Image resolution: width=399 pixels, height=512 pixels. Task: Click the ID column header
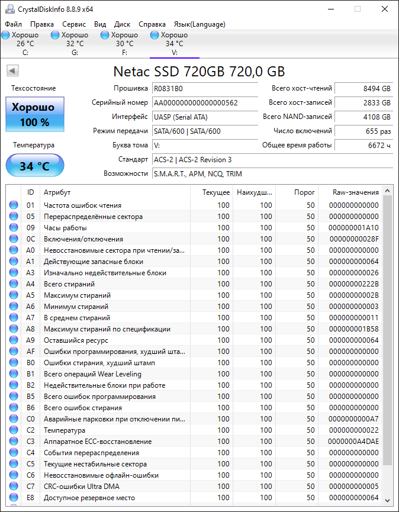tap(30, 192)
